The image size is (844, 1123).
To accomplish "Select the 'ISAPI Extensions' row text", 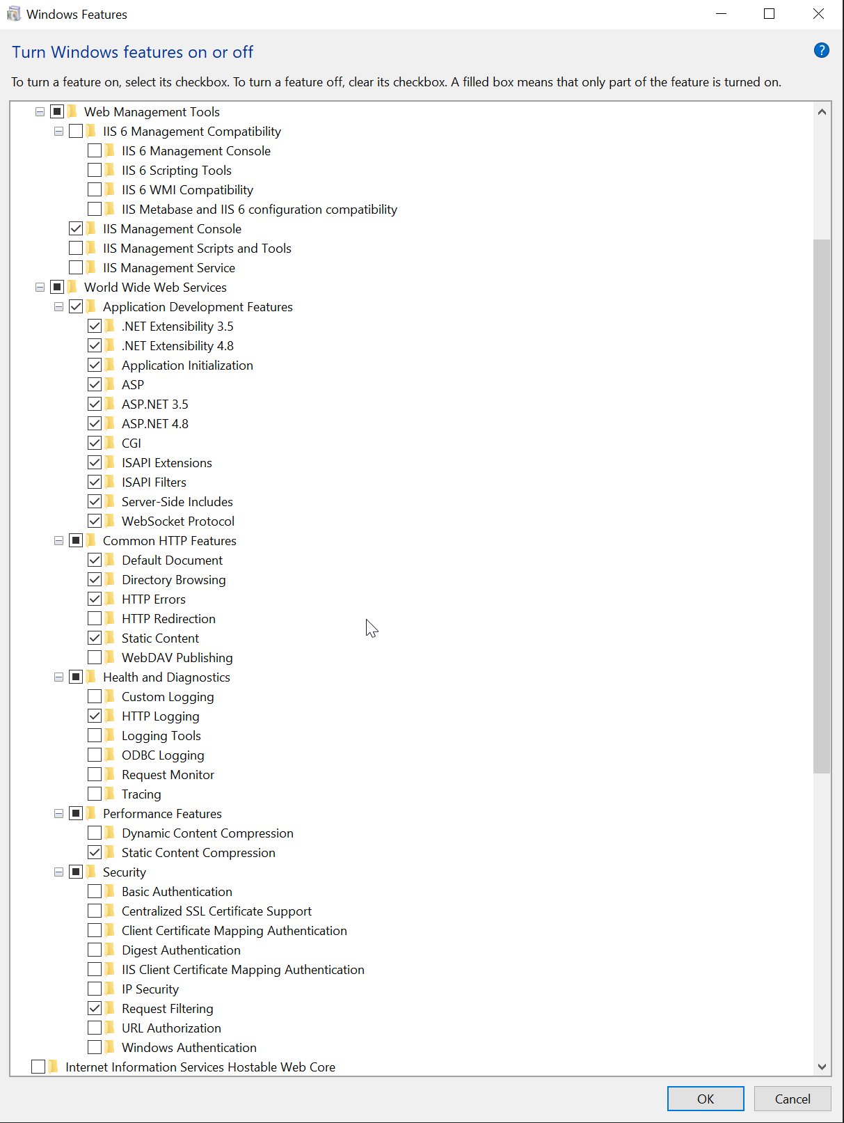I will 167,462.
